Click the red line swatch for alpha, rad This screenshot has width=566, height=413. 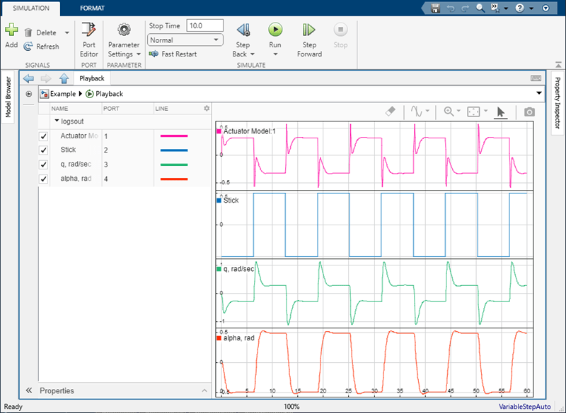(x=174, y=179)
